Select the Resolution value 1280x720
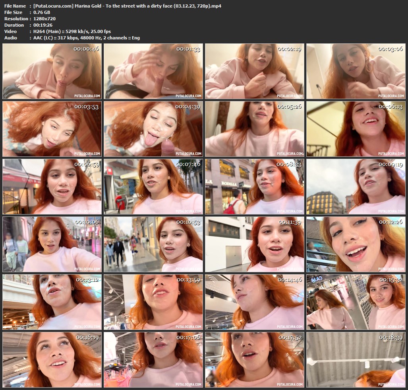The image size is (408, 390). point(44,19)
